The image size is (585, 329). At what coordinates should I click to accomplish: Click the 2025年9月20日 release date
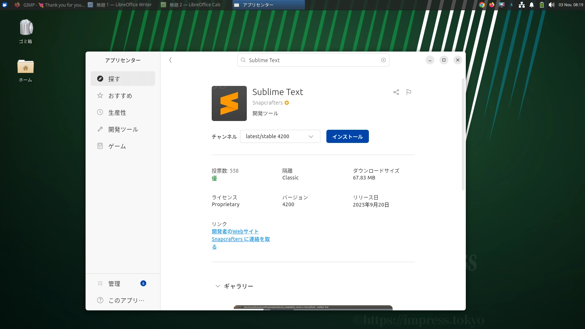pyautogui.click(x=371, y=205)
